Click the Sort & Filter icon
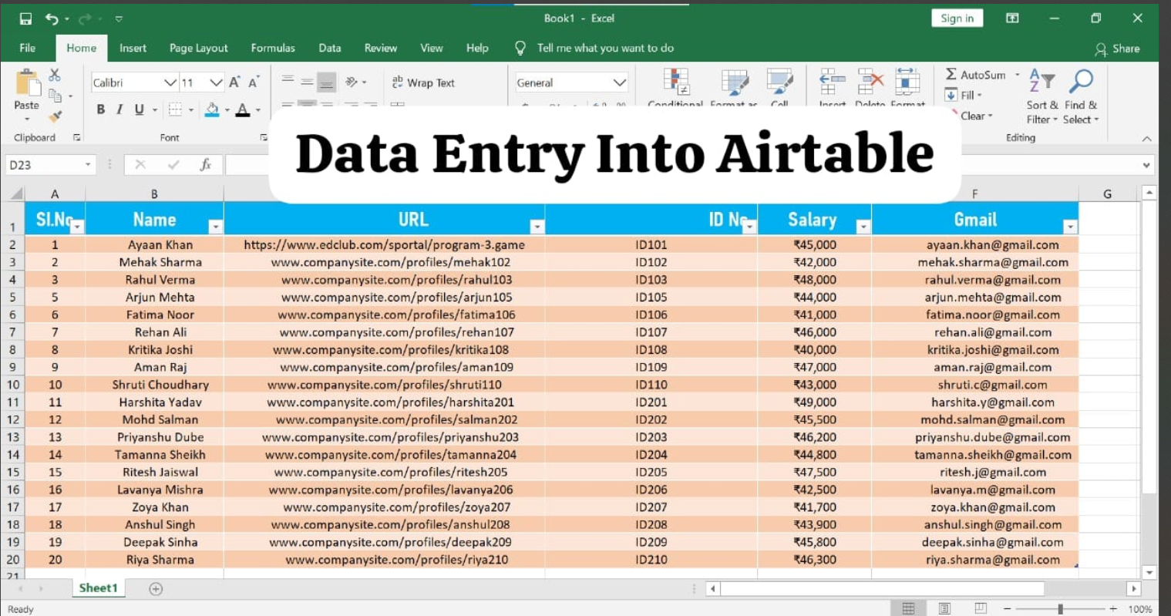 [x=1041, y=80]
